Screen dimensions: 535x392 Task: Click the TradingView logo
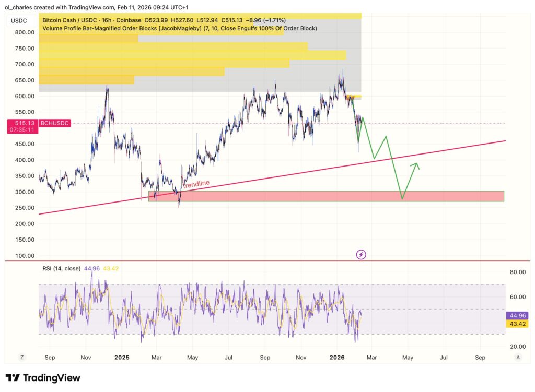click(x=43, y=377)
